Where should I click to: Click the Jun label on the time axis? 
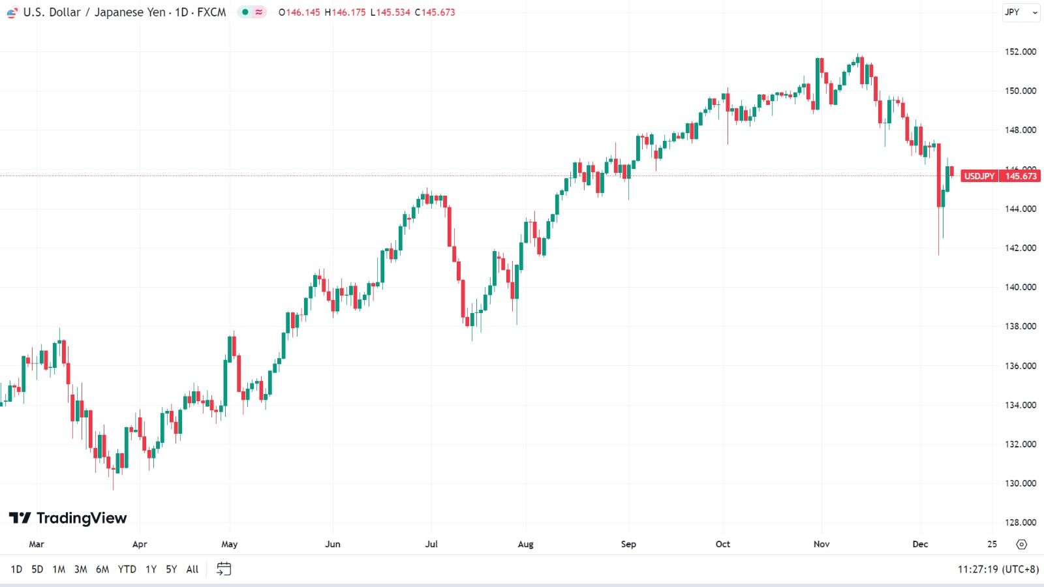pos(333,544)
